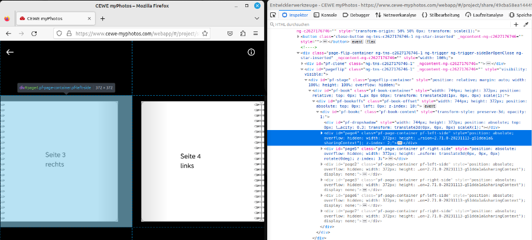This screenshot has width=532, height=240.
Task: Open a new tab with the plus button
Action: pyautogui.click(x=102, y=19)
